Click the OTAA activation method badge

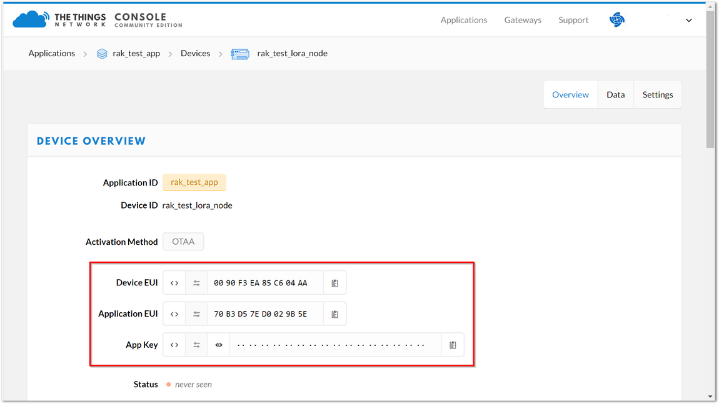183,242
